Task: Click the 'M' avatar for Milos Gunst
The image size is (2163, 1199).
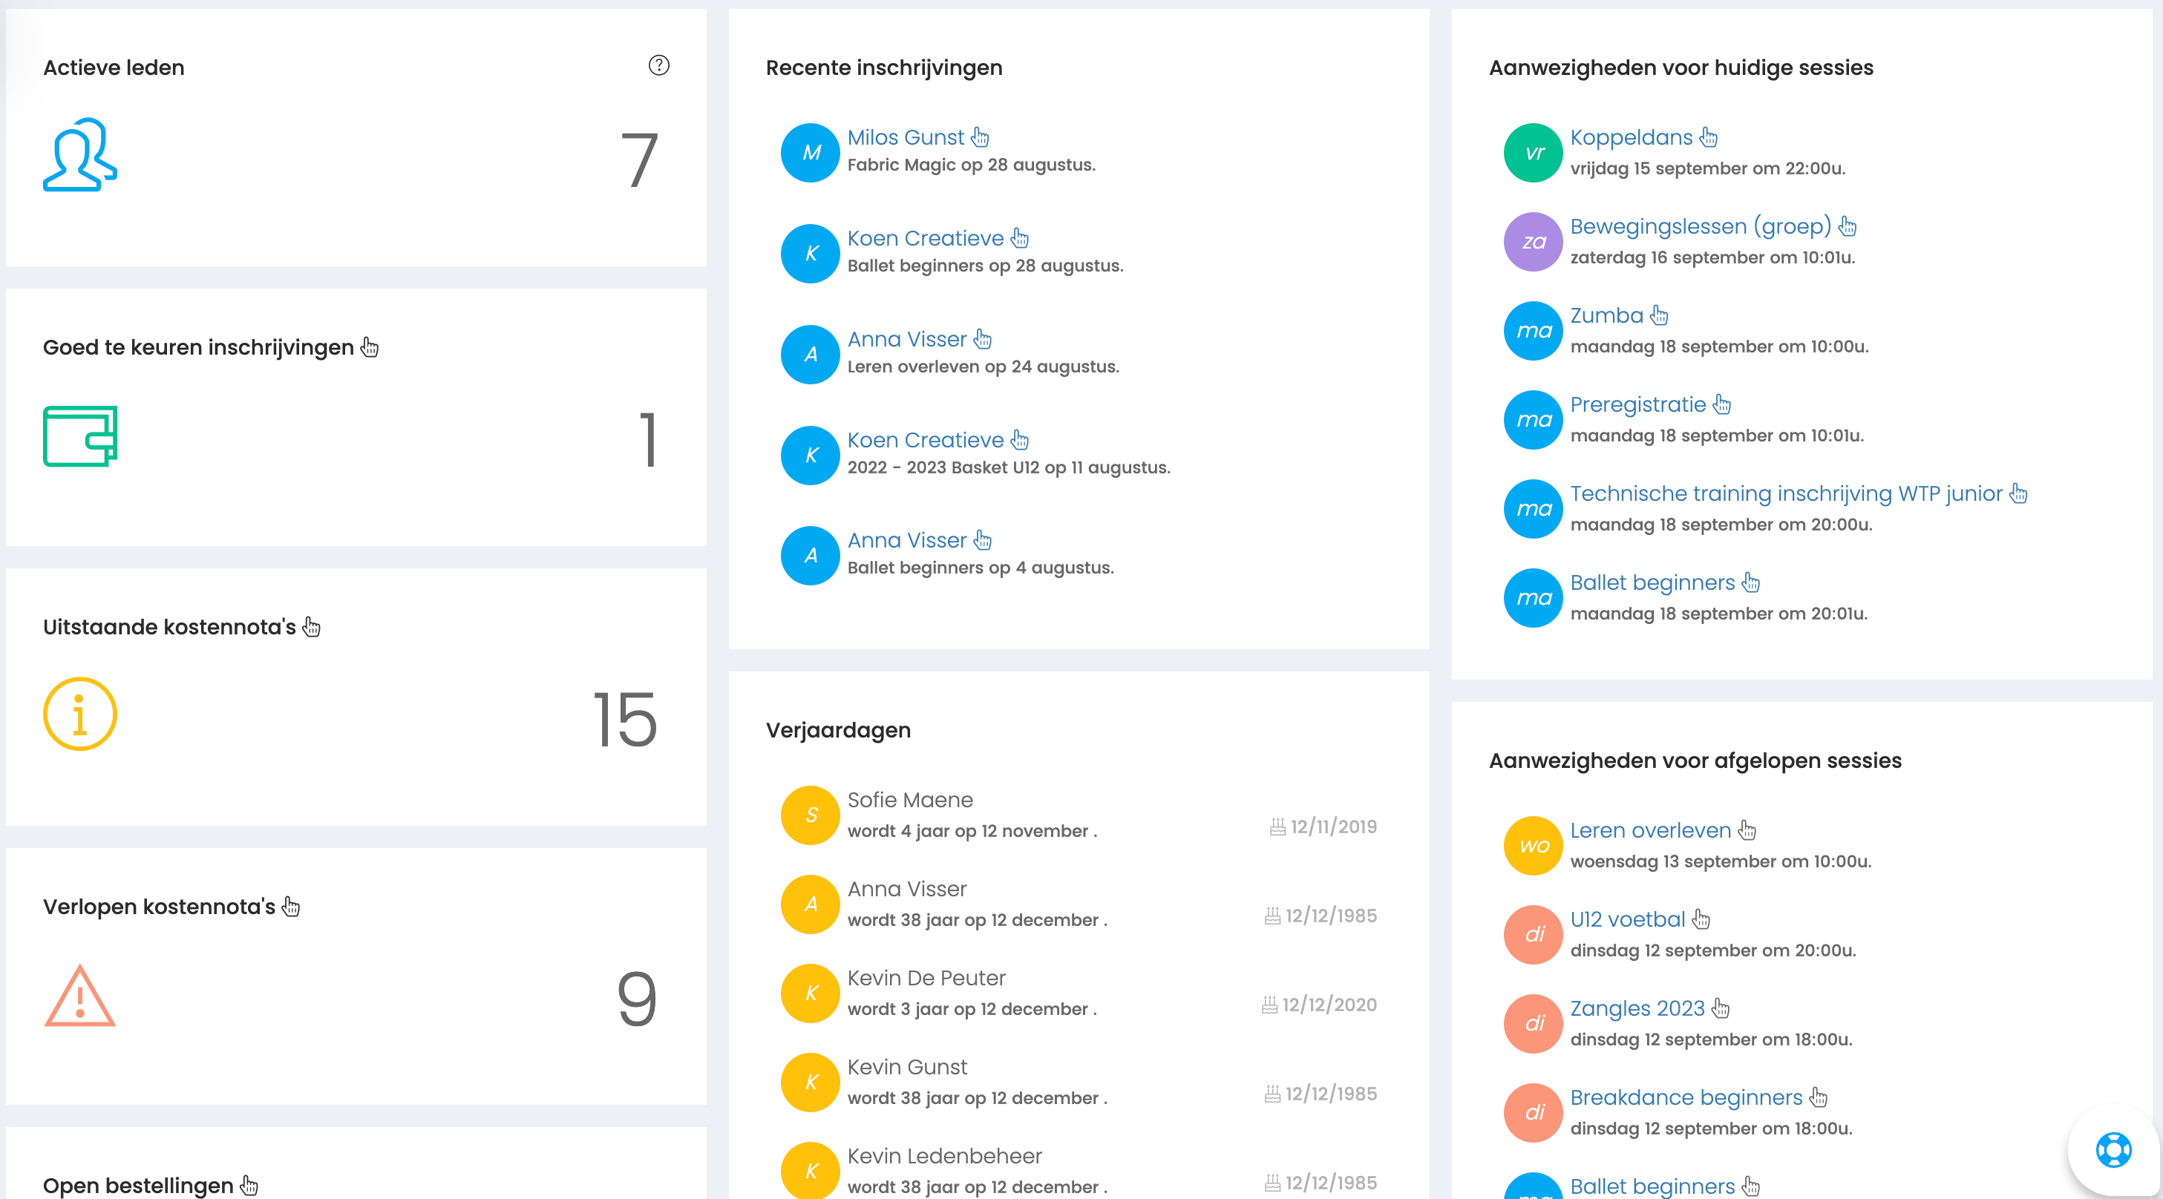Action: point(811,153)
